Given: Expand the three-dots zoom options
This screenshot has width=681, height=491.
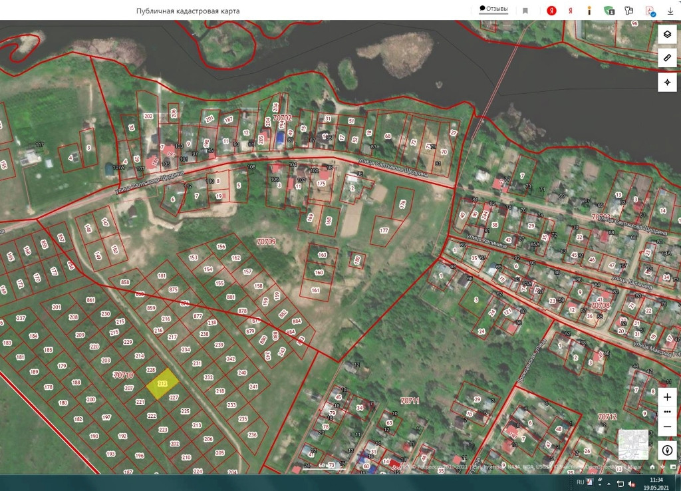Looking at the screenshot, I should click(x=667, y=412).
